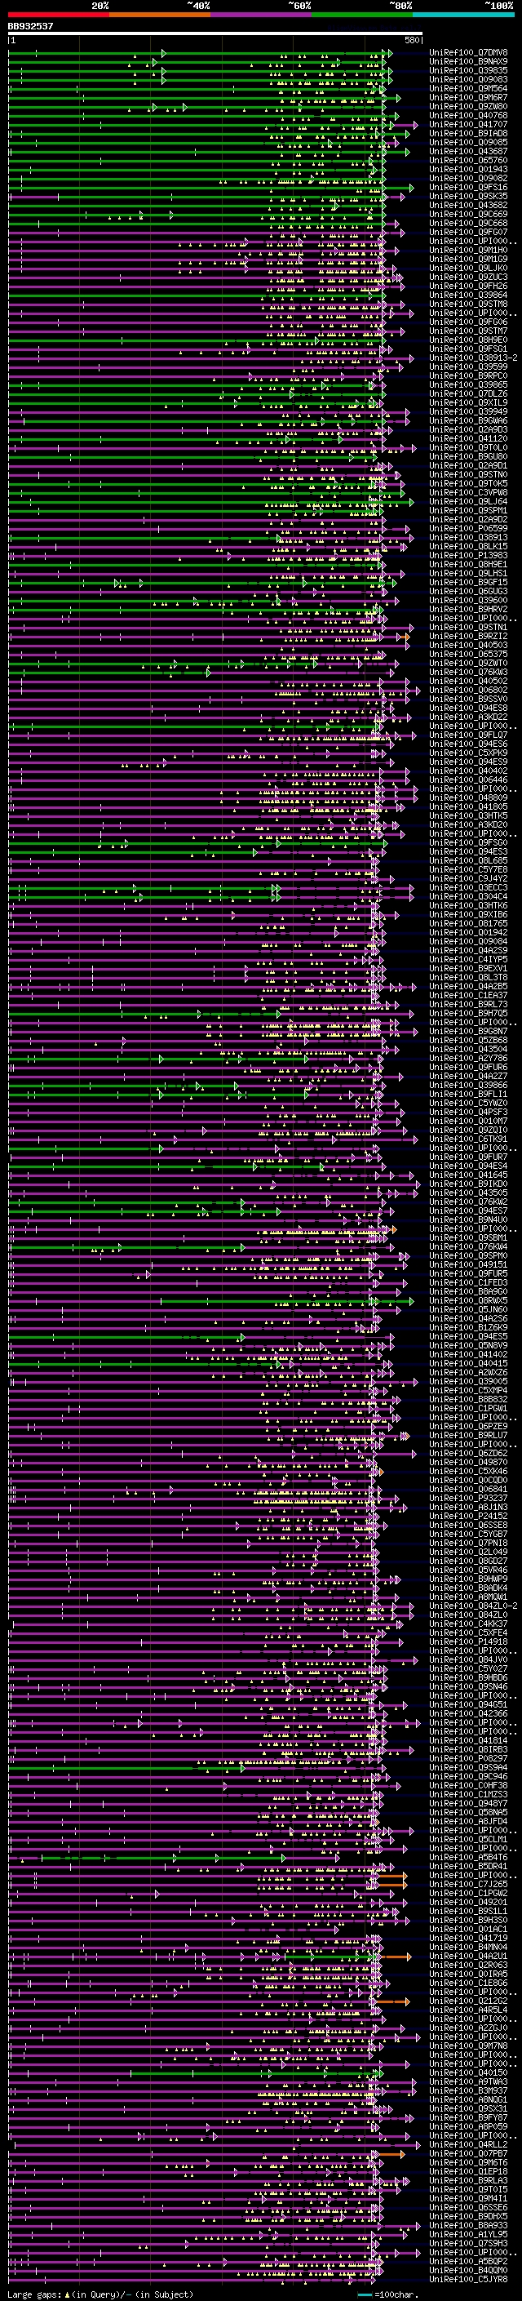Click the UniRef100_Q07PB7 label
The image size is (522, 2301).
(x=468, y=2152)
